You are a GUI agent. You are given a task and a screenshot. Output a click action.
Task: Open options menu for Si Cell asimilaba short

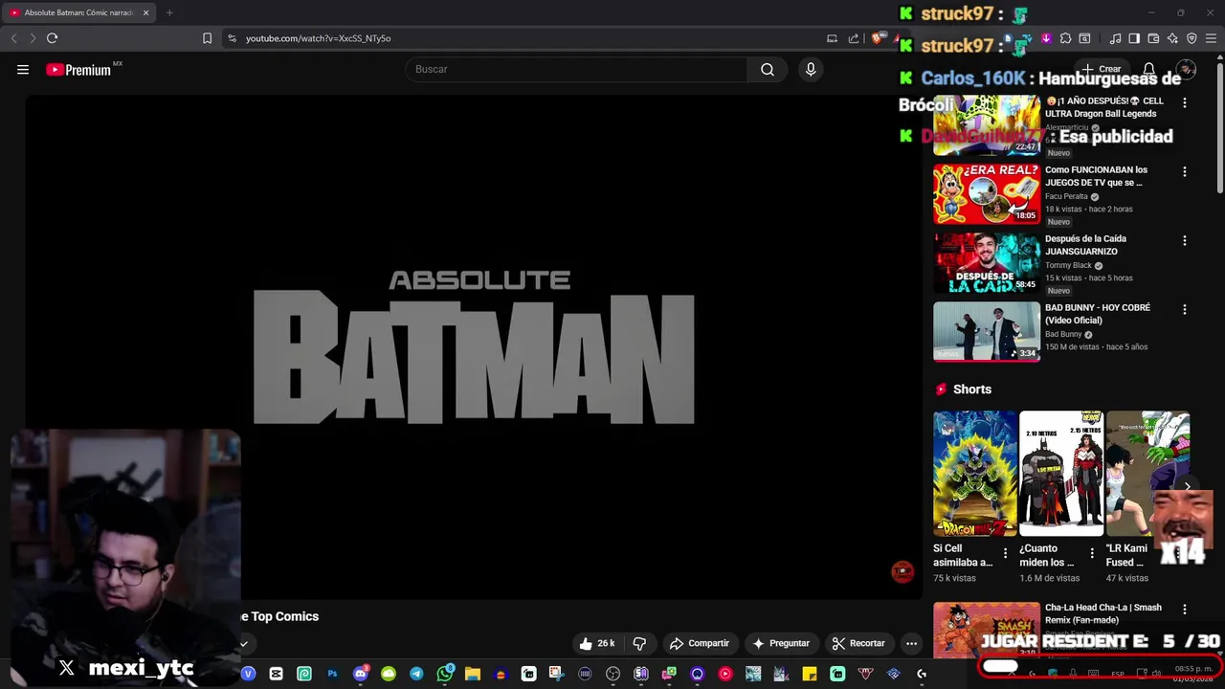pos(1005,553)
